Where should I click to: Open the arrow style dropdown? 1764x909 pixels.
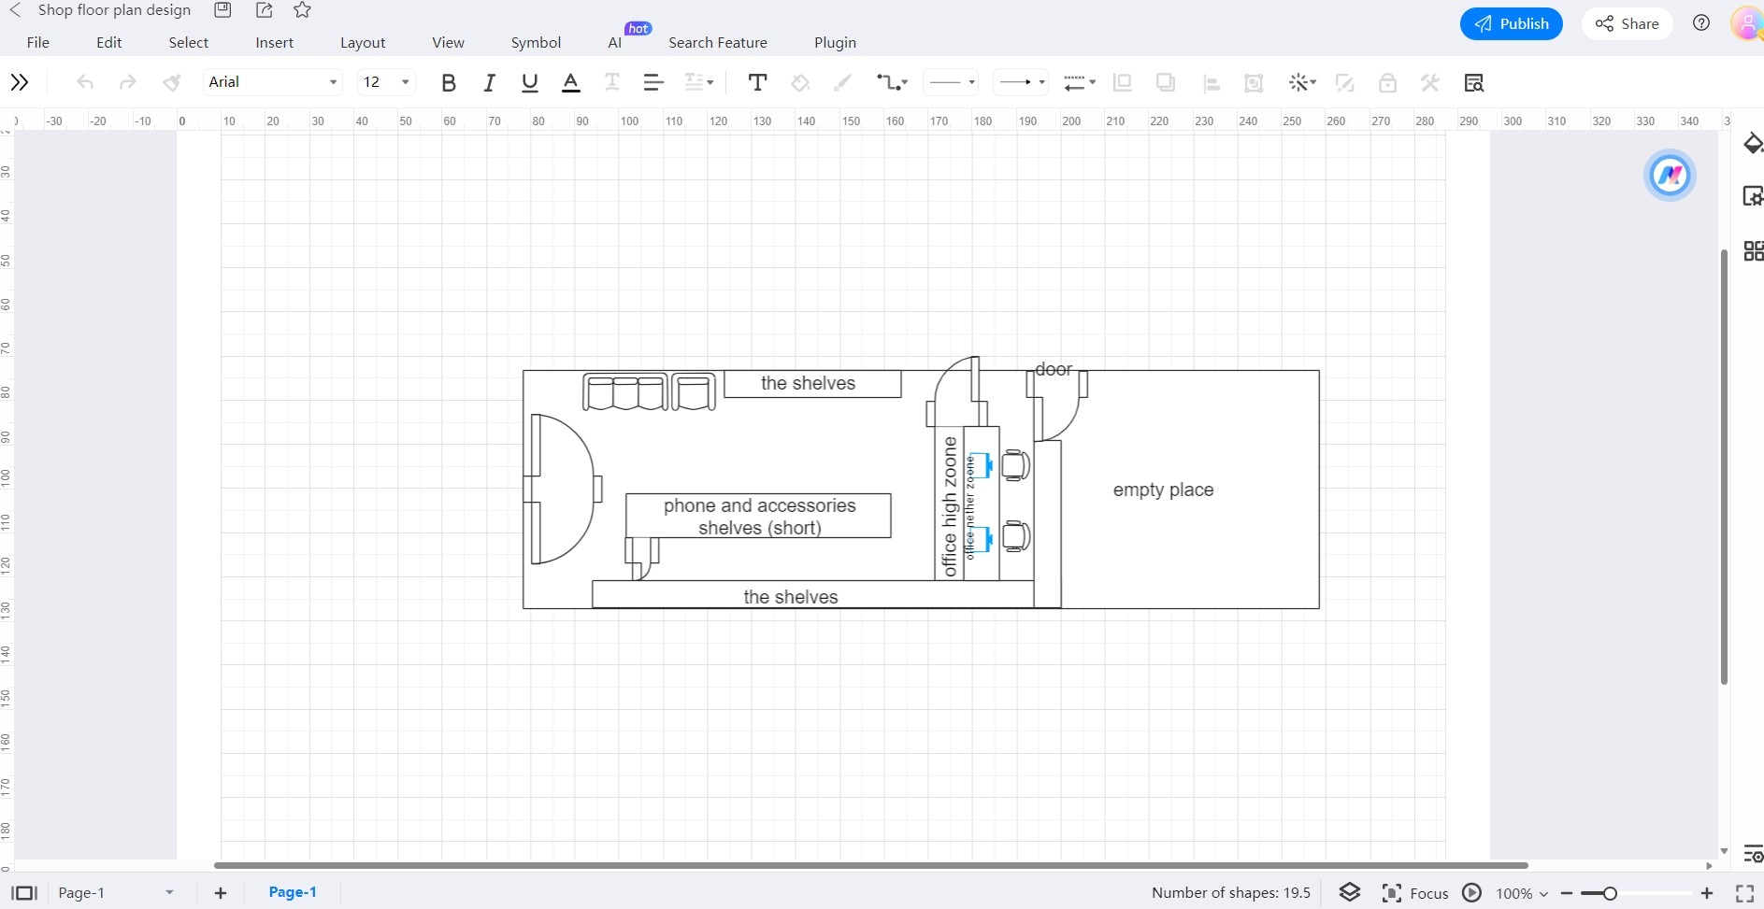tap(1021, 82)
